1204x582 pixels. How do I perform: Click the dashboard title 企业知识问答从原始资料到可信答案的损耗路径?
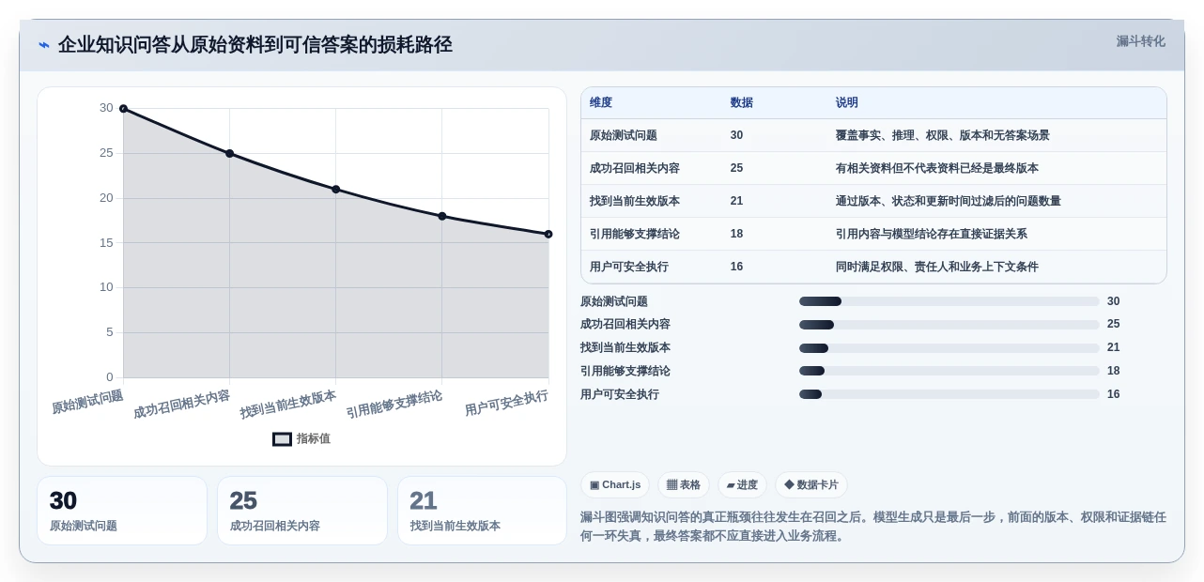255,45
